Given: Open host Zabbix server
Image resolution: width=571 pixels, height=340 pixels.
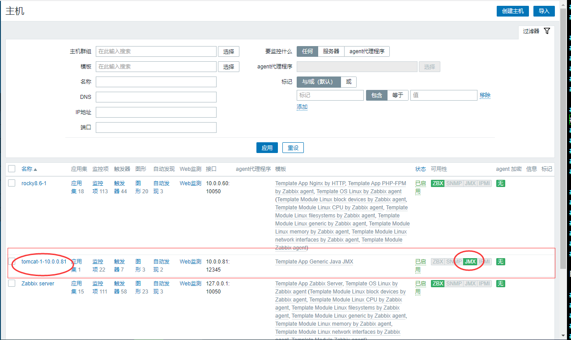Looking at the screenshot, I should click(38, 284).
